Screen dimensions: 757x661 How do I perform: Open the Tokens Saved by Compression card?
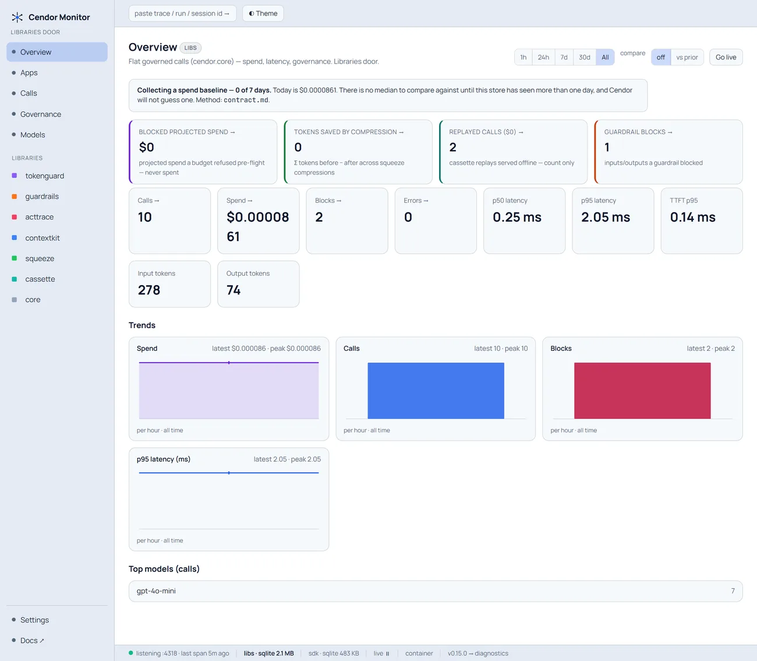358,152
